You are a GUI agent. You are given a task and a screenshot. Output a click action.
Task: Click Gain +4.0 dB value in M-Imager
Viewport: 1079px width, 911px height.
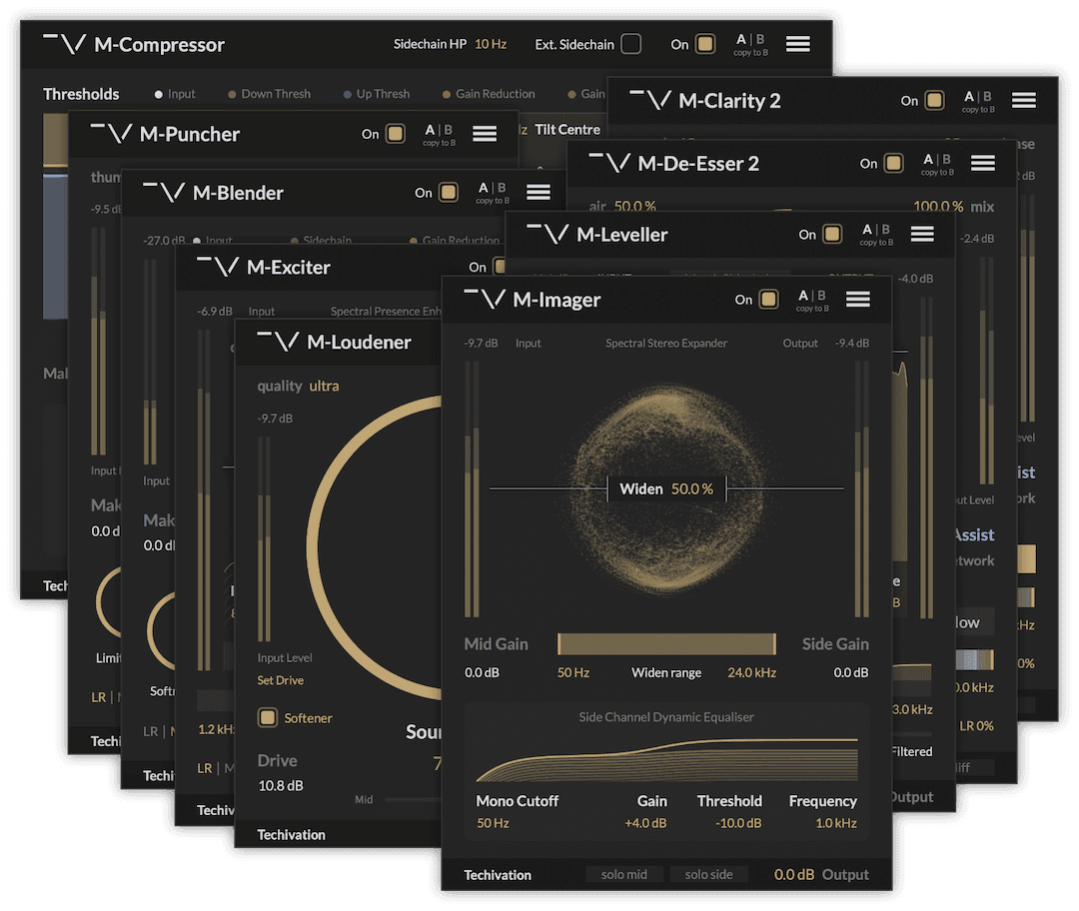[x=645, y=823]
